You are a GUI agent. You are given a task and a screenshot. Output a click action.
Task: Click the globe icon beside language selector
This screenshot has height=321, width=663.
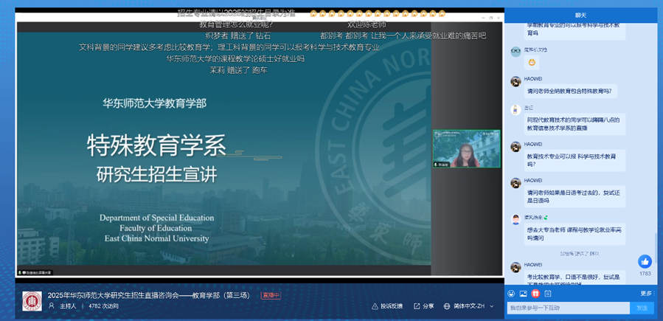[446, 306]
